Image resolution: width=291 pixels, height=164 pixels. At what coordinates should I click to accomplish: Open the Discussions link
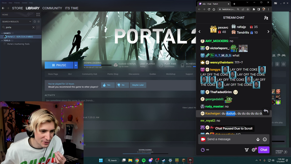pyautogui.click(x=134, y=74)
